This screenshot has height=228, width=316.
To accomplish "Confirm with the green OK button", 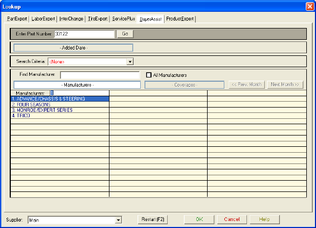I will 200,219.
